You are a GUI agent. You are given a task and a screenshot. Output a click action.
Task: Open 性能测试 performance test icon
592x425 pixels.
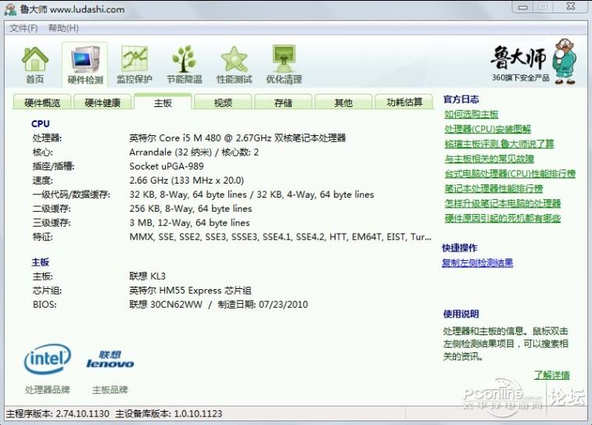tap(234, 65)
